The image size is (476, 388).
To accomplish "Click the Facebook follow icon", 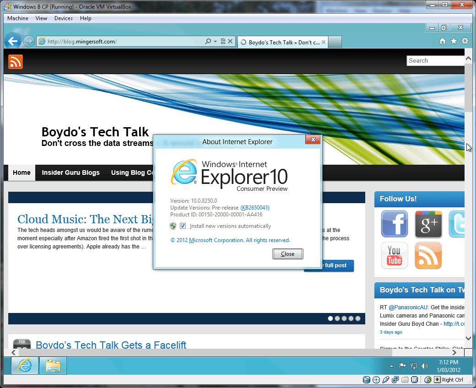I will click(395, 224).
